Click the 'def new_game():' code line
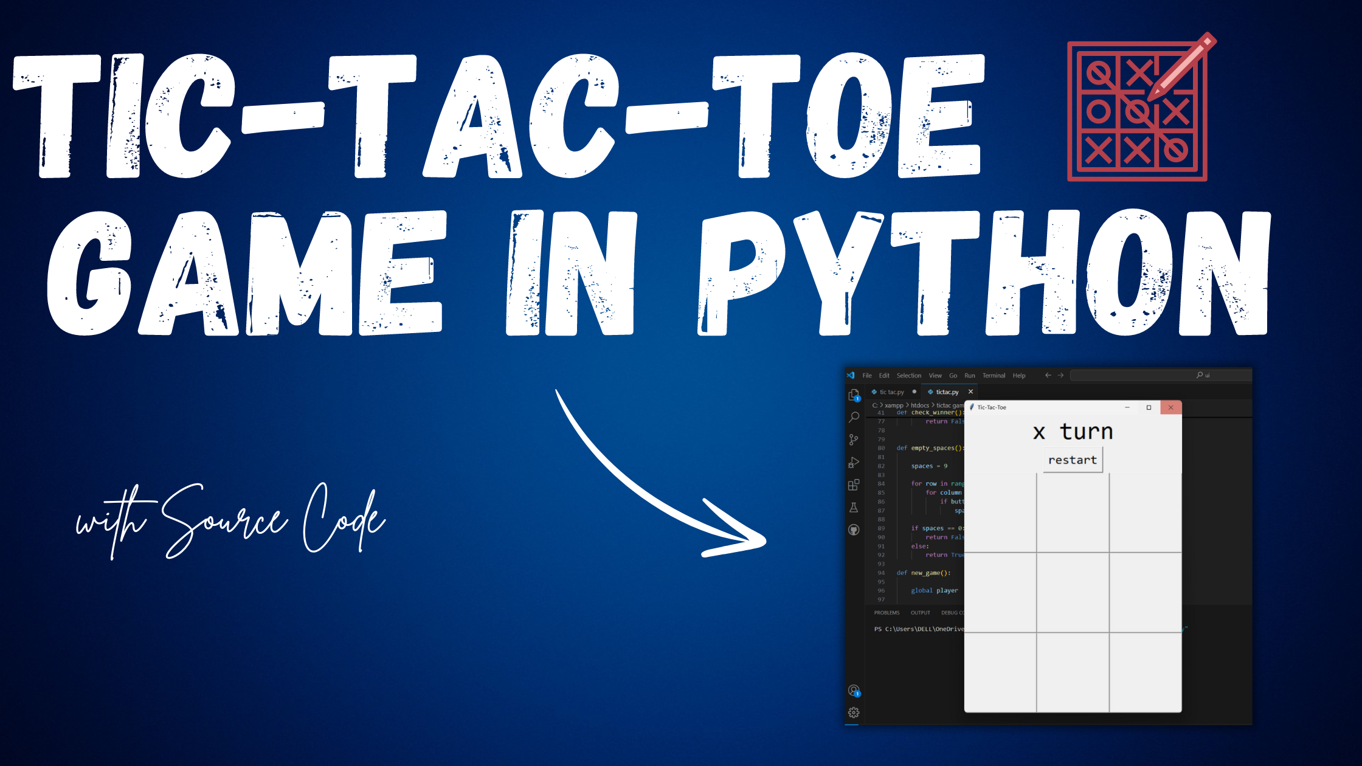The width and height of the screenshot is (1362, 766). coord(923,573)
